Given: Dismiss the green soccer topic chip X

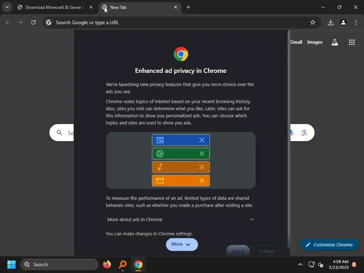Looking at the screenshot, I should click(x=202, y=154).
